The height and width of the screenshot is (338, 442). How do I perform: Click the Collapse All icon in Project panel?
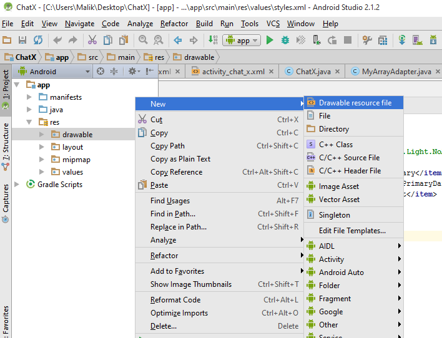pos(114,71)
